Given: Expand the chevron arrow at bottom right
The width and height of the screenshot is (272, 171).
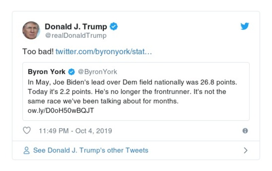Looking at the screenshot, I should 245,150.
